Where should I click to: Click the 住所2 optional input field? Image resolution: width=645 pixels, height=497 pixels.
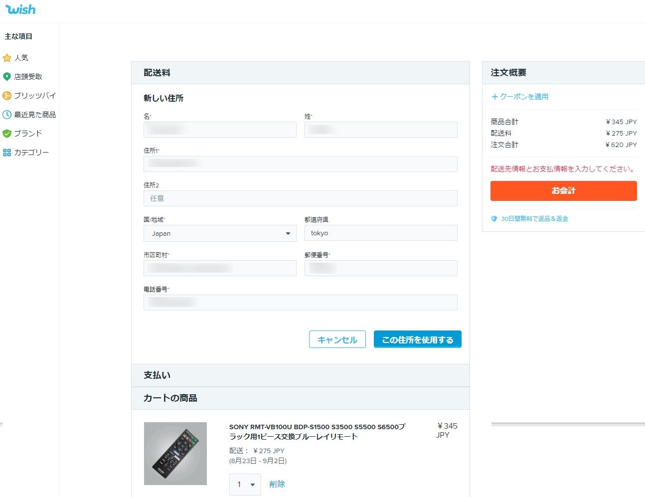click(x=300, y=198)
